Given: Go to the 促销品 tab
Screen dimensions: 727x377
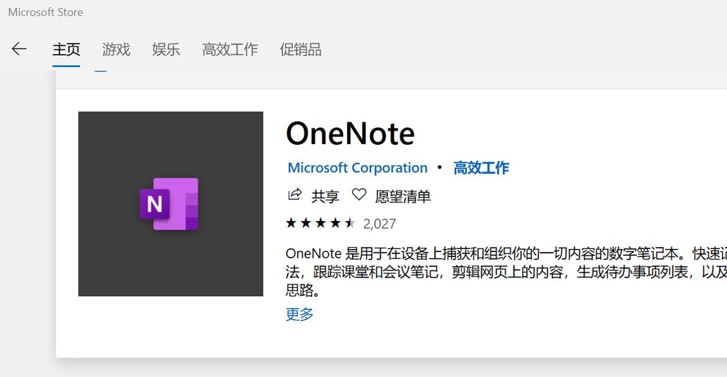Looking at the screenshot, I should tap(300, 50).
